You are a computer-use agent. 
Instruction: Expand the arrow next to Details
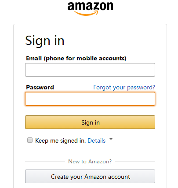[x=111, y=139]
